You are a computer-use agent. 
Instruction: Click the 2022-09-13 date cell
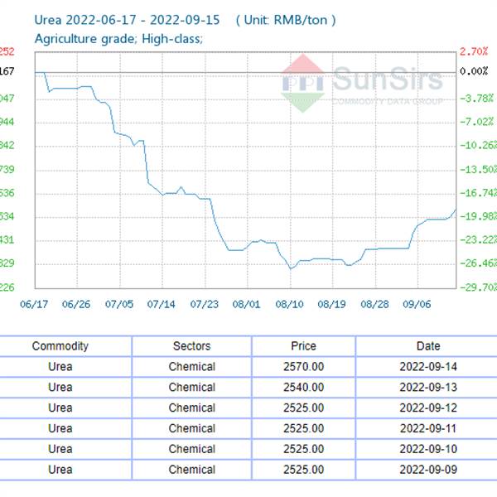point(428,388)
